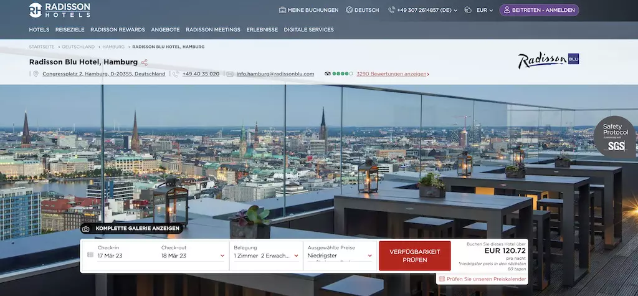Image resolution: width=638 pixels, height=296 pixels.
Task: Click the +49 40 35 020 phone link
Action: tap(201, 74)
